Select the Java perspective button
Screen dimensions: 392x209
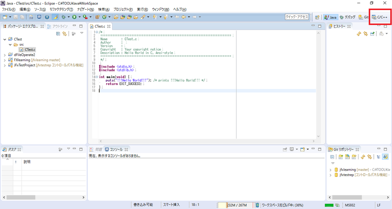click(x=330, y=17)
